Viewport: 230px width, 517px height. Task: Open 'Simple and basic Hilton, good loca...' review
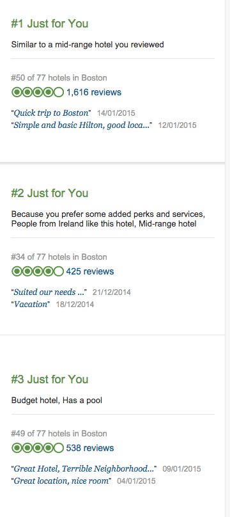tap(82, 125)
